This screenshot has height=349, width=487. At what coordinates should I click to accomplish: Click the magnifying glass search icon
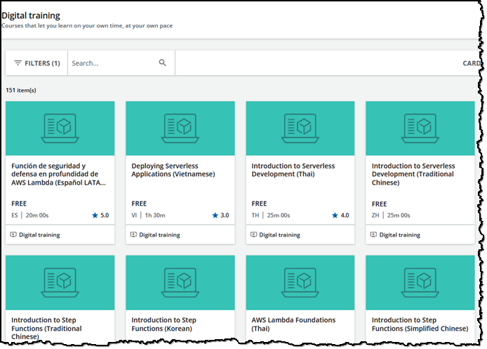click(162, 62)
